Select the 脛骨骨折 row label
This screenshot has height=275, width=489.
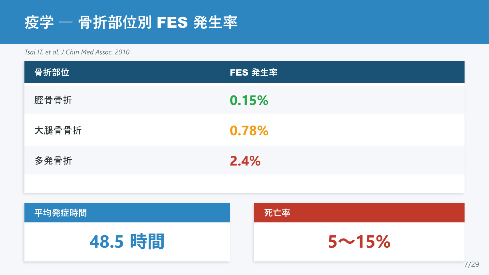click(53, 100)
